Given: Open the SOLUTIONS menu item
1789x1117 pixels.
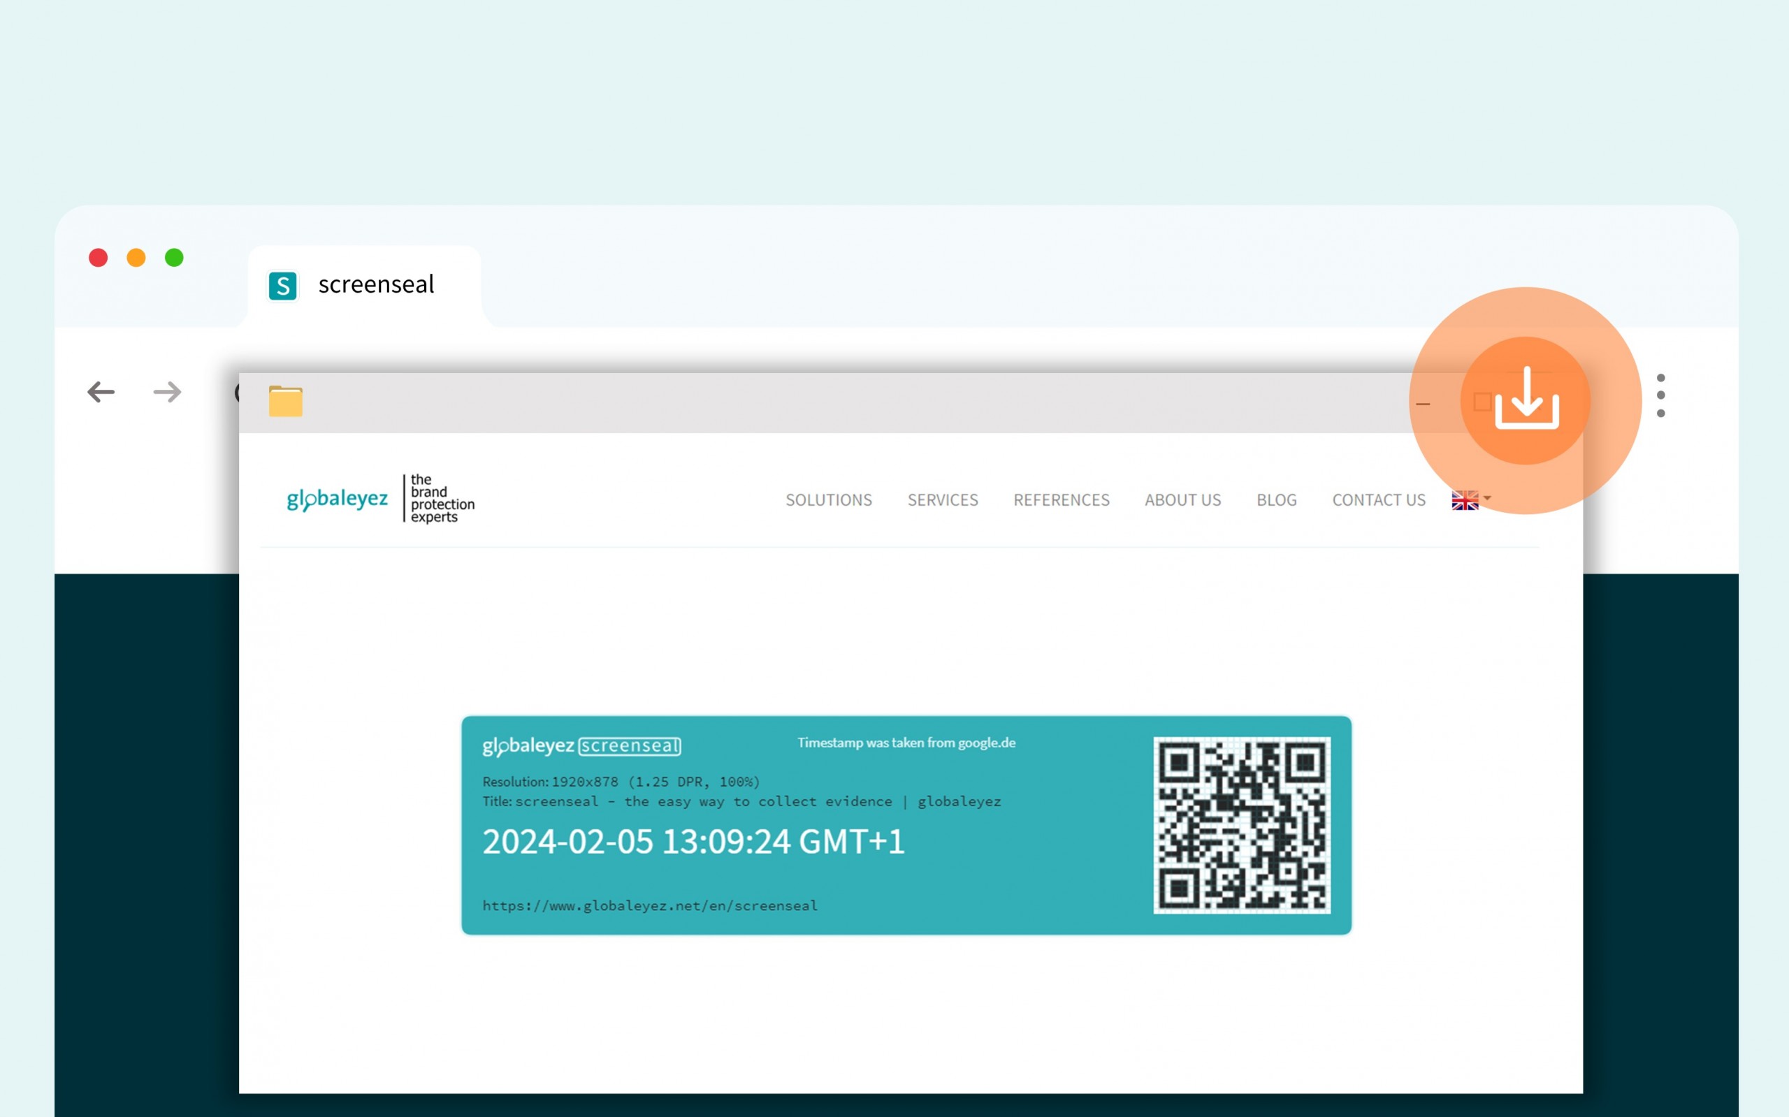Looking at the screenshot, I should [828, 500].
